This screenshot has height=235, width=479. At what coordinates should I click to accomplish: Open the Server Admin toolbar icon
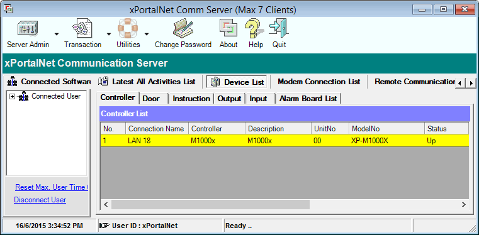coord(28,28)
